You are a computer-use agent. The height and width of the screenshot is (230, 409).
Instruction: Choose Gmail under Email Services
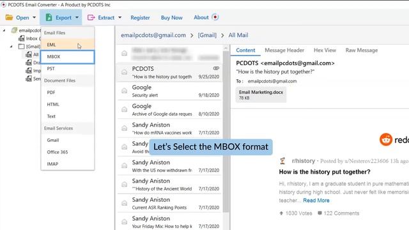coord(68,140)
